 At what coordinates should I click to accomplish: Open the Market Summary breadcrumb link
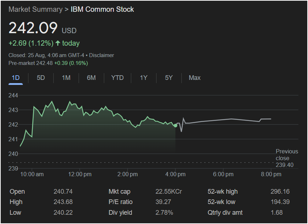[35, 9]
